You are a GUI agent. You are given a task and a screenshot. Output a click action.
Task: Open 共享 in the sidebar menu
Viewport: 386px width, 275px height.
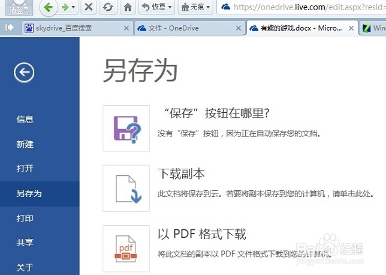pyautogui.click(x=25, y=243)
